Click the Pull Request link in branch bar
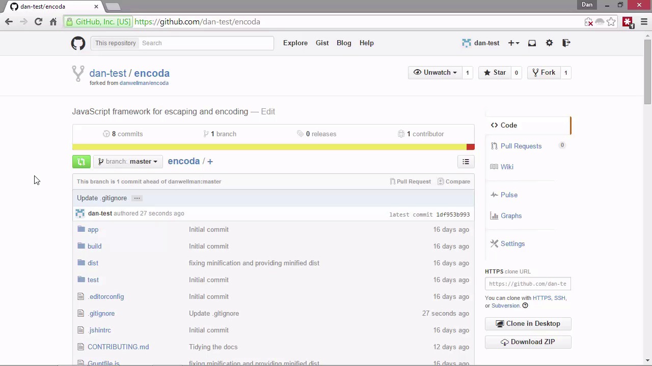This screenshot has width=652, height=366. pos(411,181)
